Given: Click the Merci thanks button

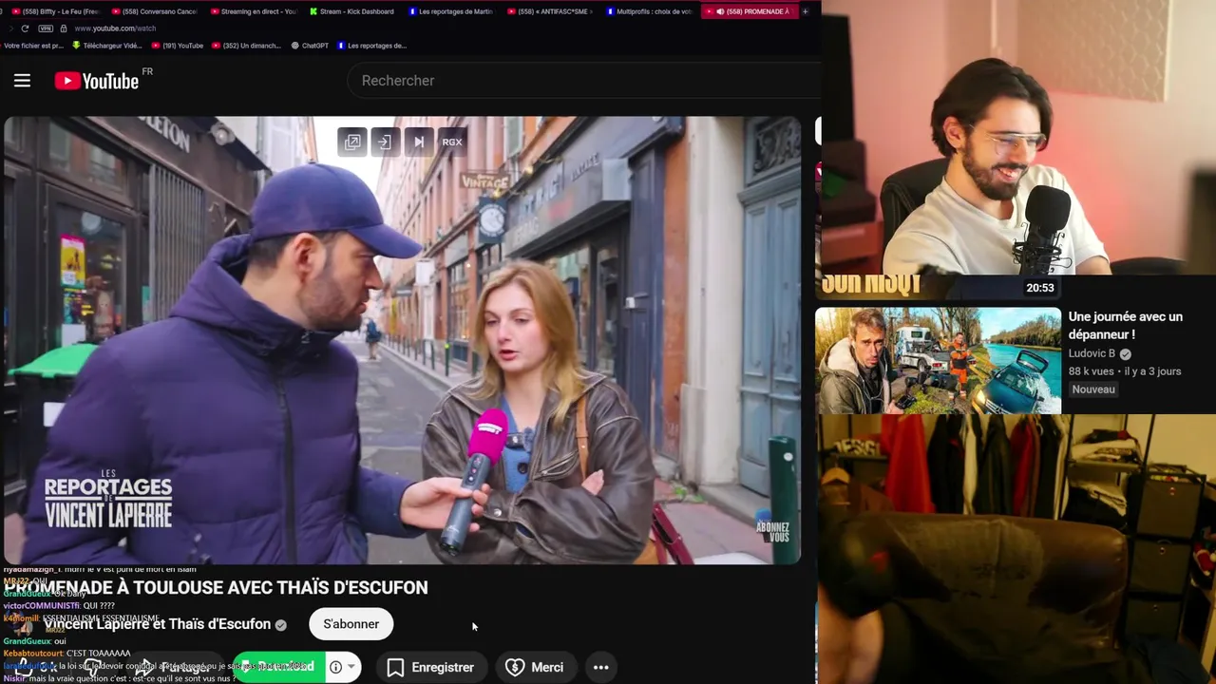Looking at the screenshot, I should (x=534, y=668).
